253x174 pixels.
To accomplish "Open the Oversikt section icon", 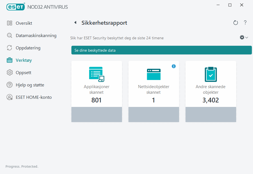I will click(9, 23).
